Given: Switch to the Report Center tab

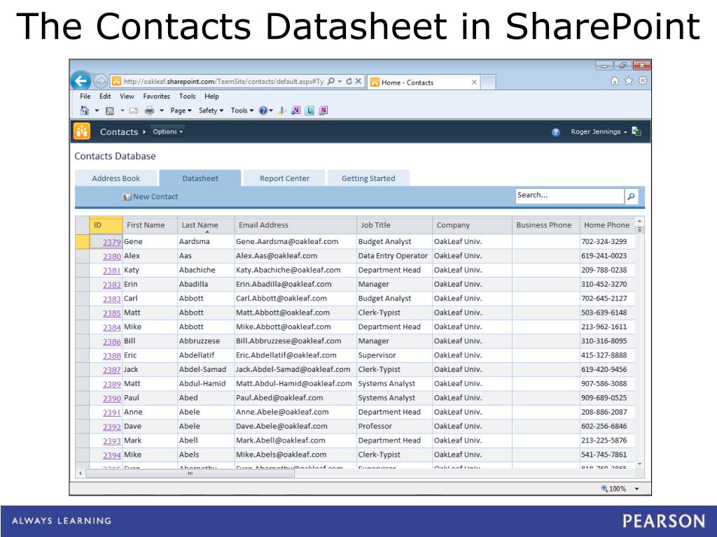Looking at the screenshot, I should coord(284,178).
